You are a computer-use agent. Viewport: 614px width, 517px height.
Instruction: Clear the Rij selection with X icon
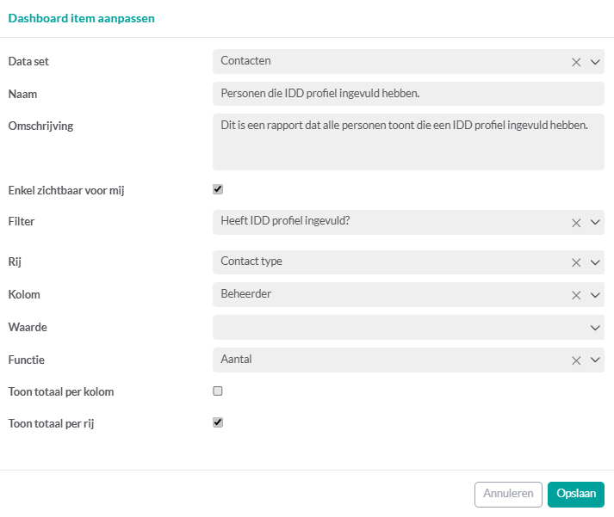576,263
